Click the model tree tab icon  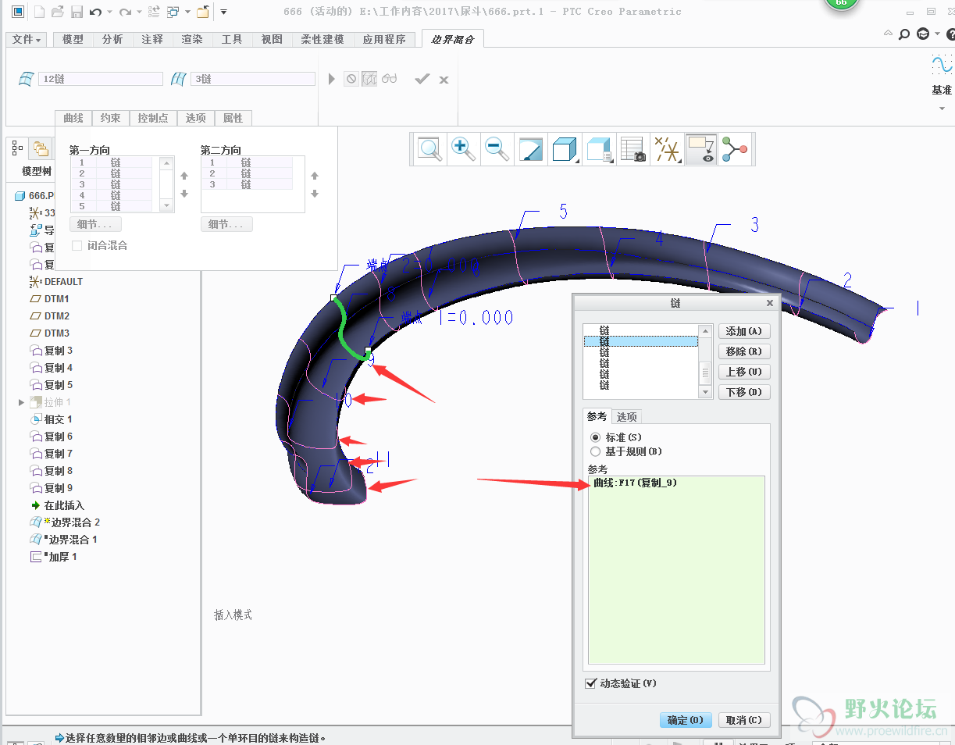(x=17, y=148)
